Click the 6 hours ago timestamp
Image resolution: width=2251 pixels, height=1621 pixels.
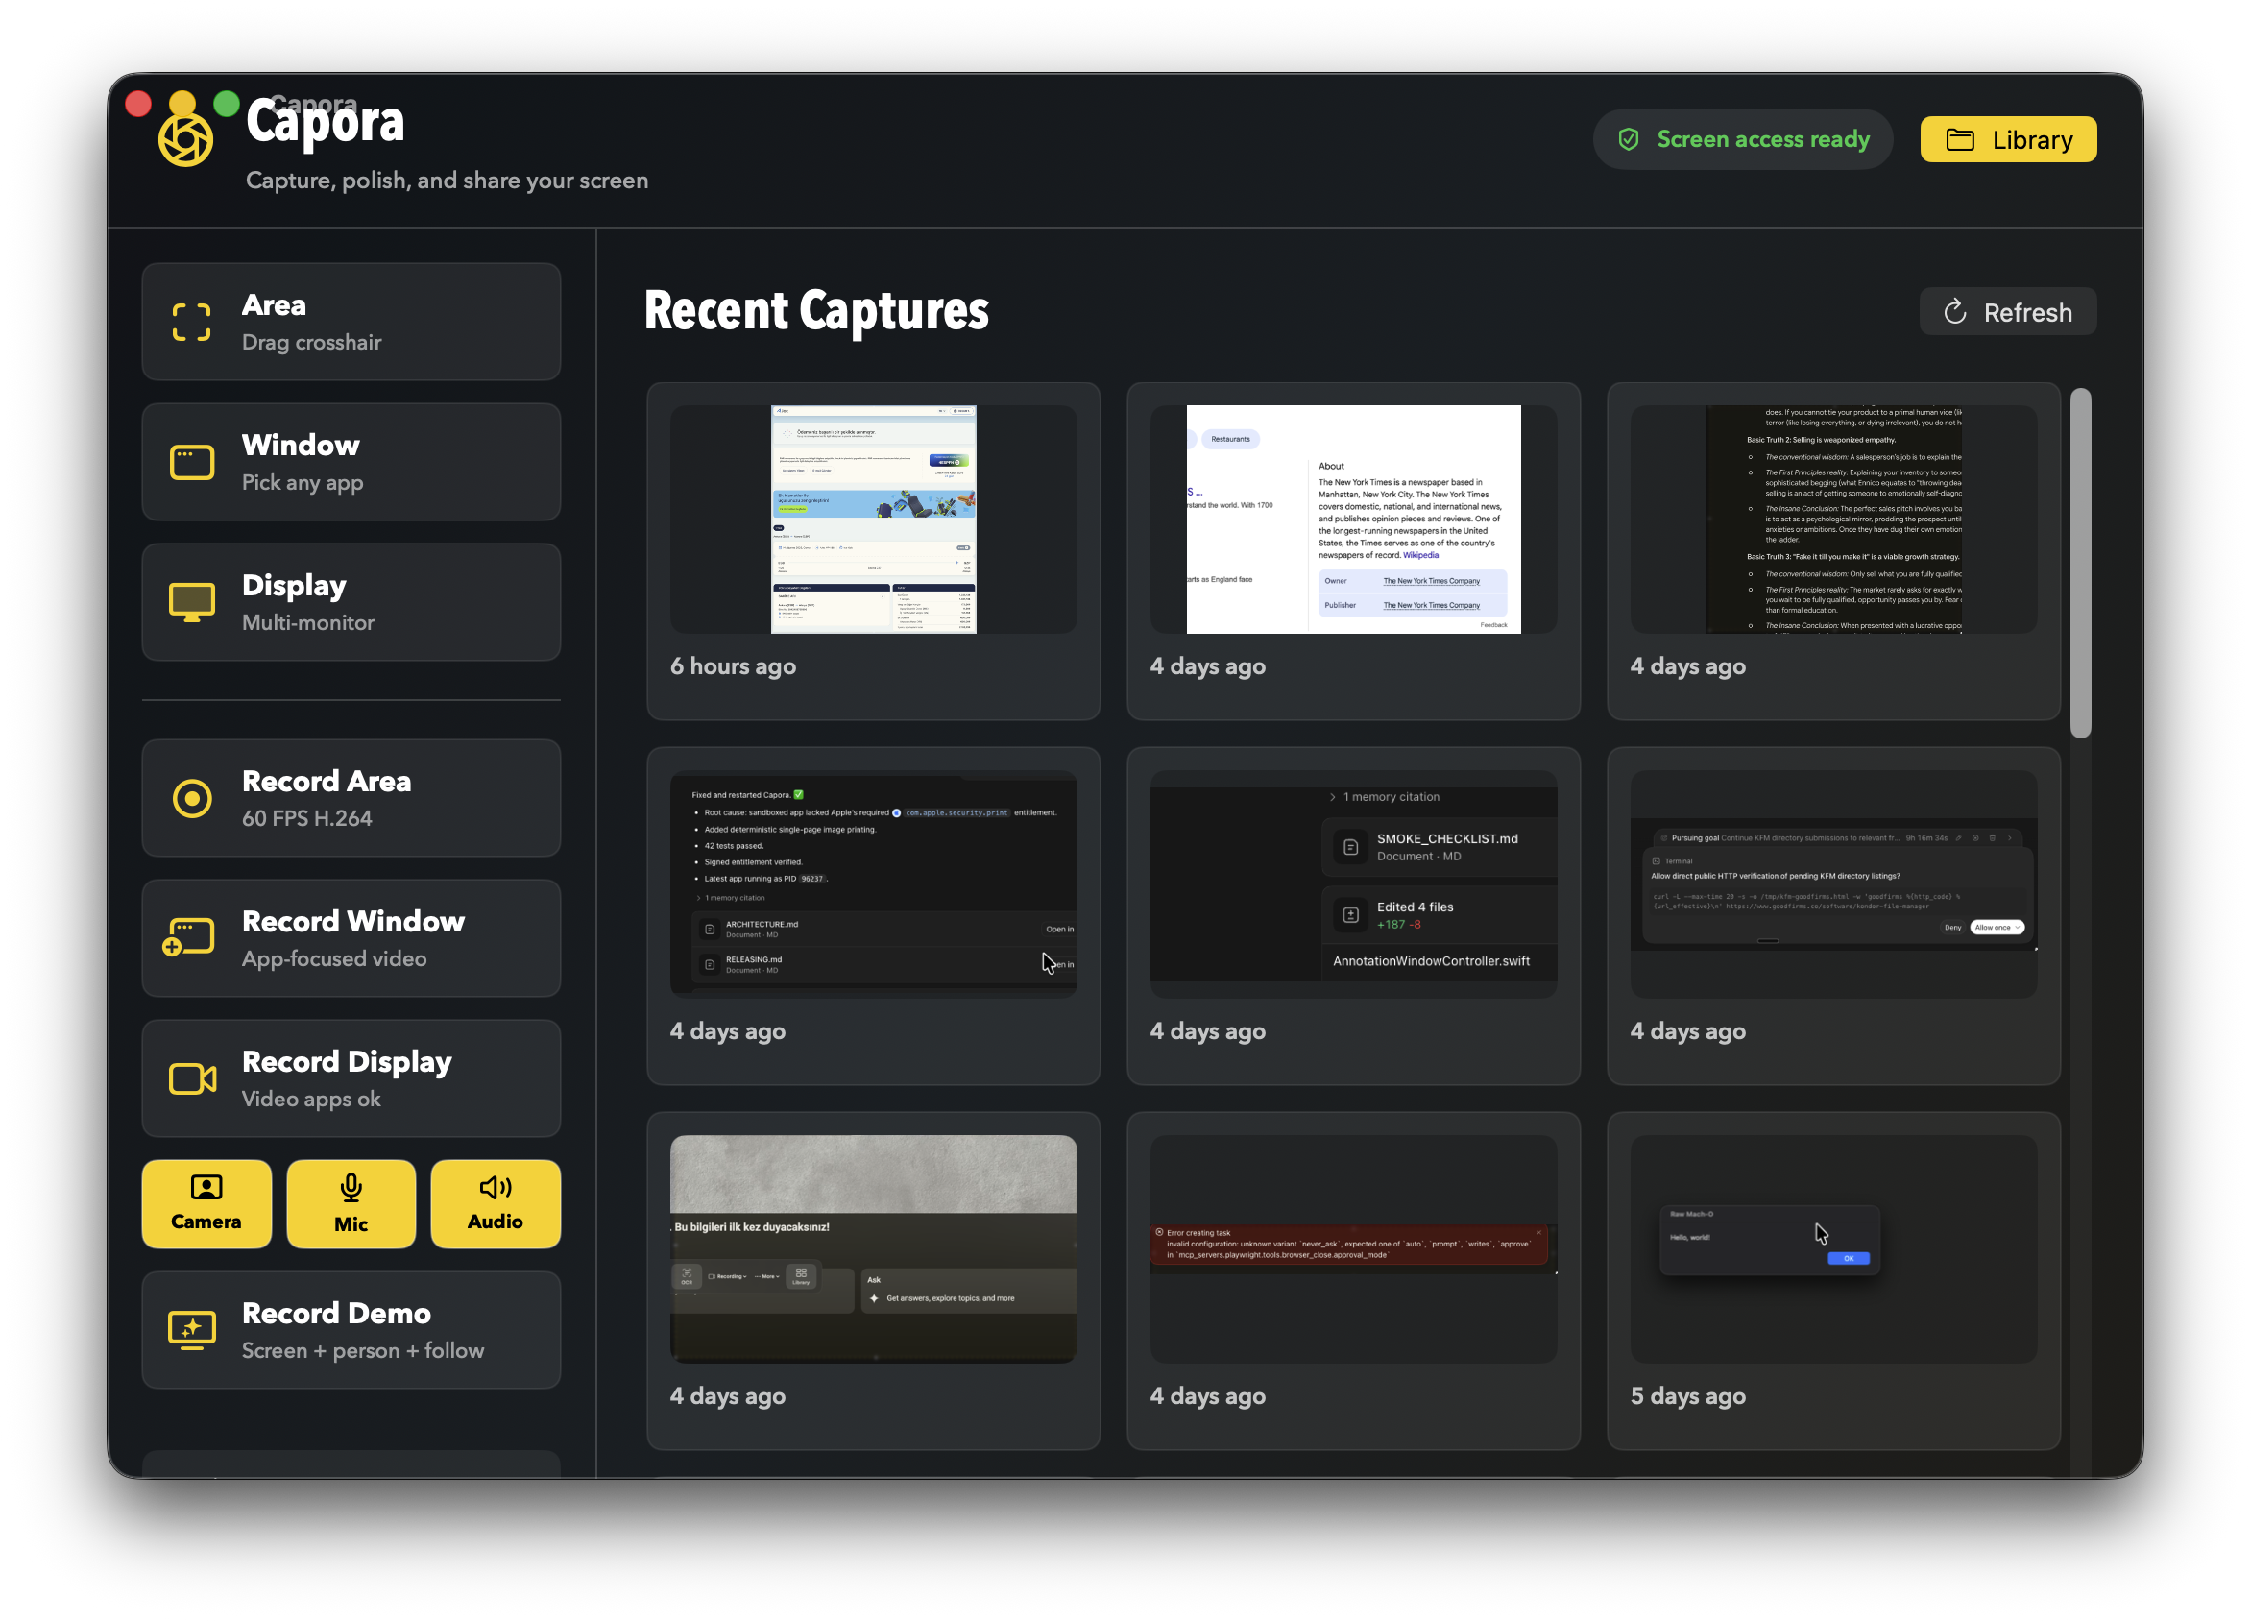(733, 666)
